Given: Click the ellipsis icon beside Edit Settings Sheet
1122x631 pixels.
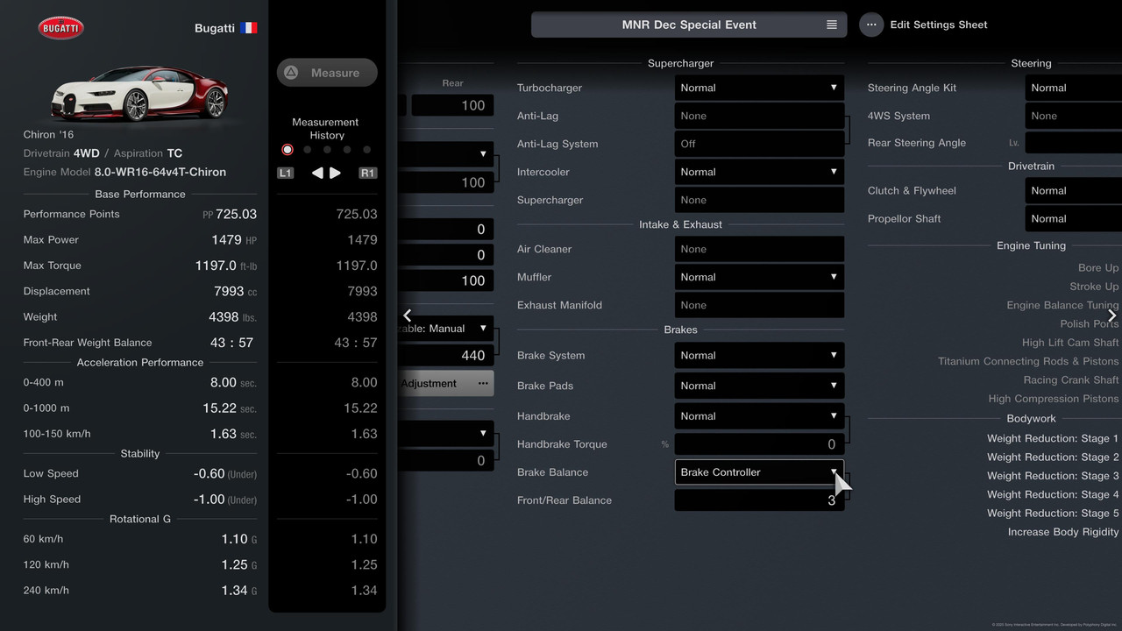Looking at the screenshot, I should pyautogui.click(x=870, y=25).
